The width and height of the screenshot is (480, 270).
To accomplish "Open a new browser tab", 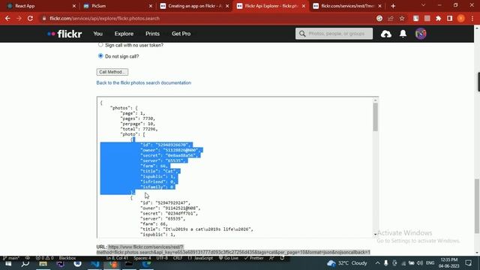I will pos(393,6).
